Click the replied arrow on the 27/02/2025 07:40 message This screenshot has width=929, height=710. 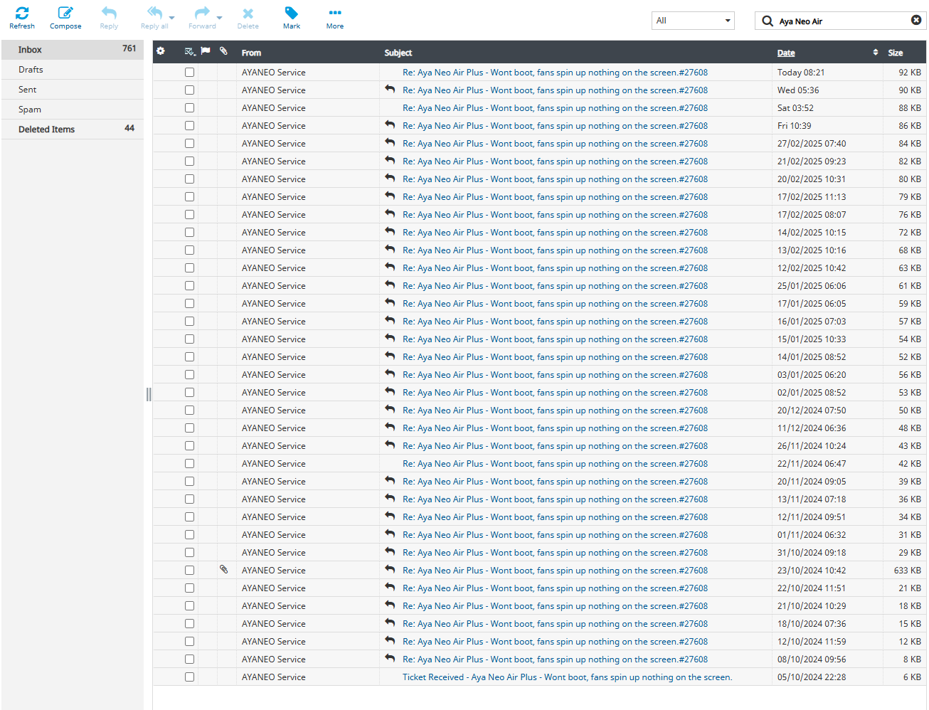390,142
